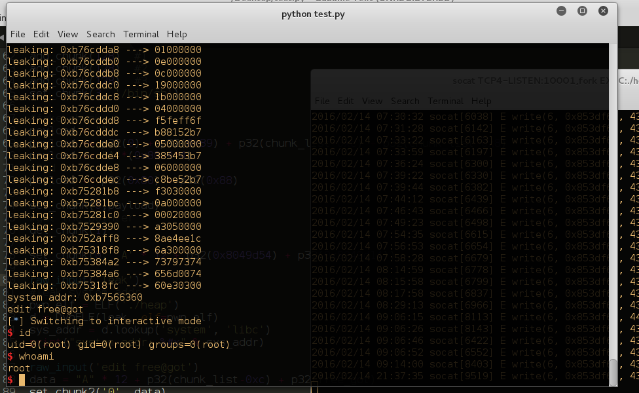The height and width of the screenshot is (393, 639).
Task: Open File menu in background socat window
Action: pos(322,101)
